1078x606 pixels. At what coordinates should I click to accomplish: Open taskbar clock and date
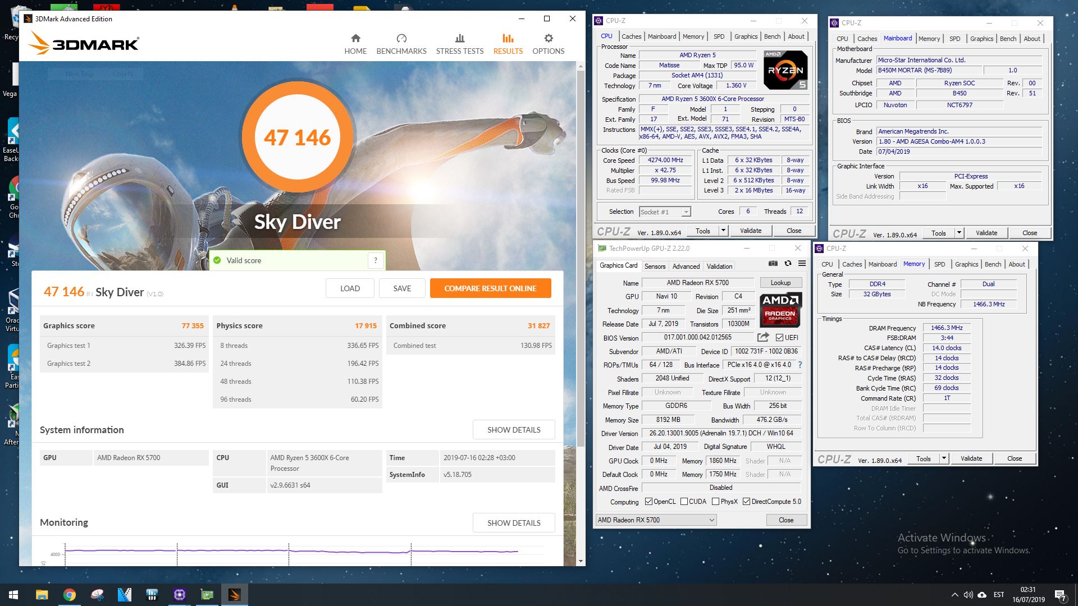pyautogui.click(x=1029, y=595)
